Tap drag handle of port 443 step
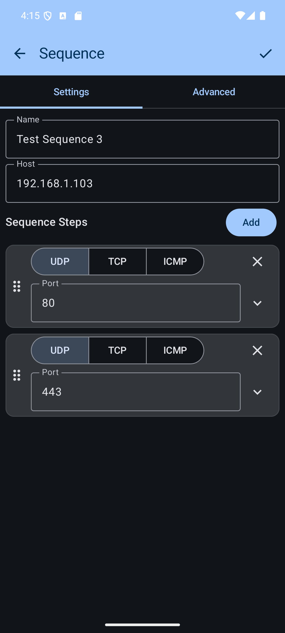The image size is (285, 633). pyautogui.click(x=17, y=375)
